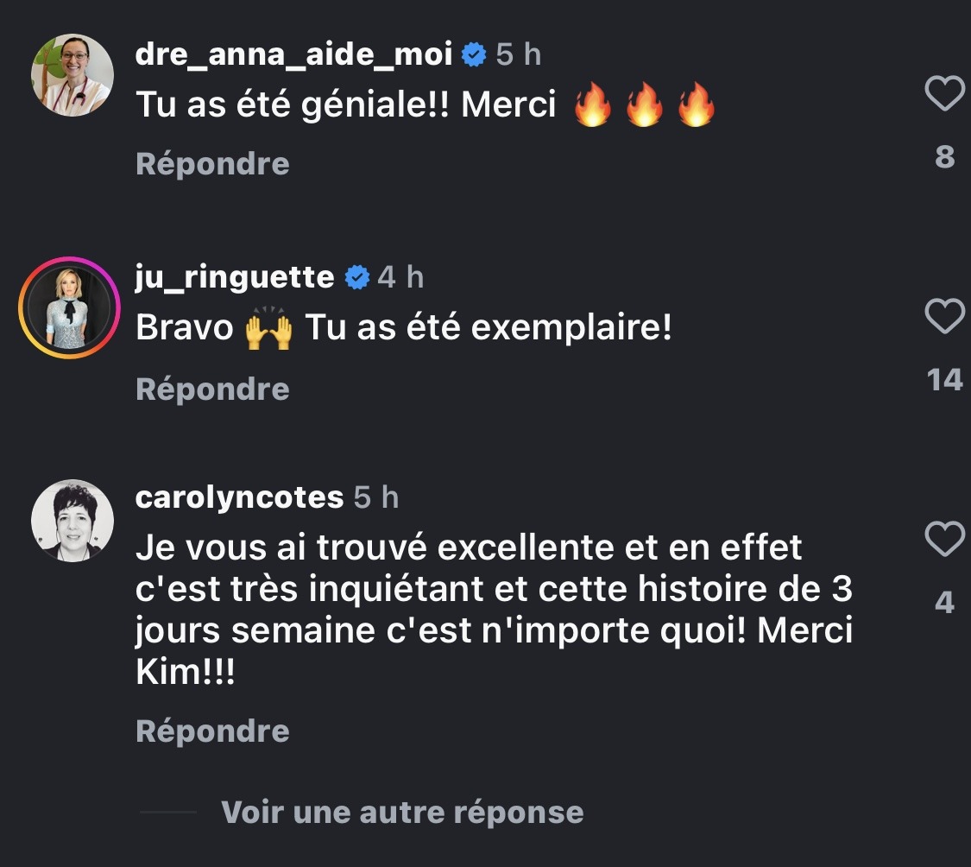Screen dimensions: 971x867
Task: Open the 4 likes count on carolyncotes' comment
Action: pyautogui.click(x=944, y=602)
